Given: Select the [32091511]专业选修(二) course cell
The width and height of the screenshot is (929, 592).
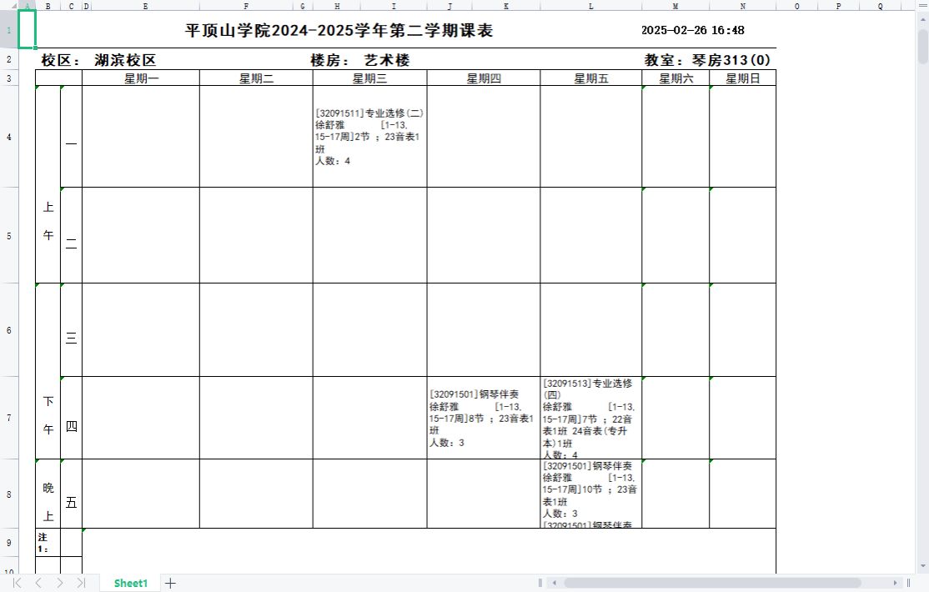Looking at the screenshot, I should click(x=369, y=137).
